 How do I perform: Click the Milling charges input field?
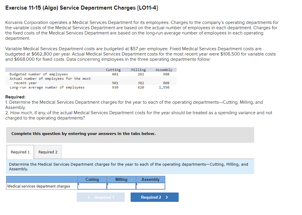pos(122,186)
